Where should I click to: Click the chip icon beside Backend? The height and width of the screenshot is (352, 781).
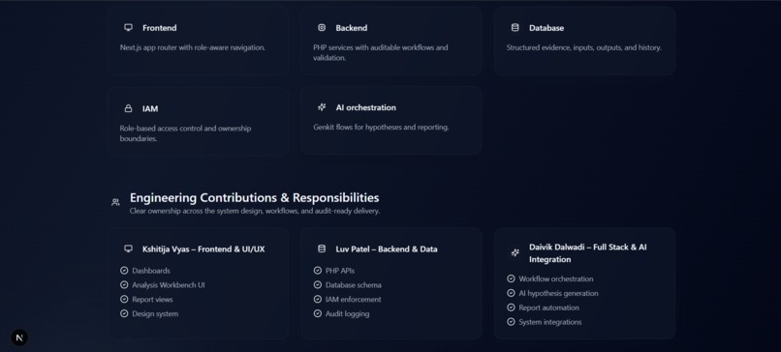click(322, 28)
